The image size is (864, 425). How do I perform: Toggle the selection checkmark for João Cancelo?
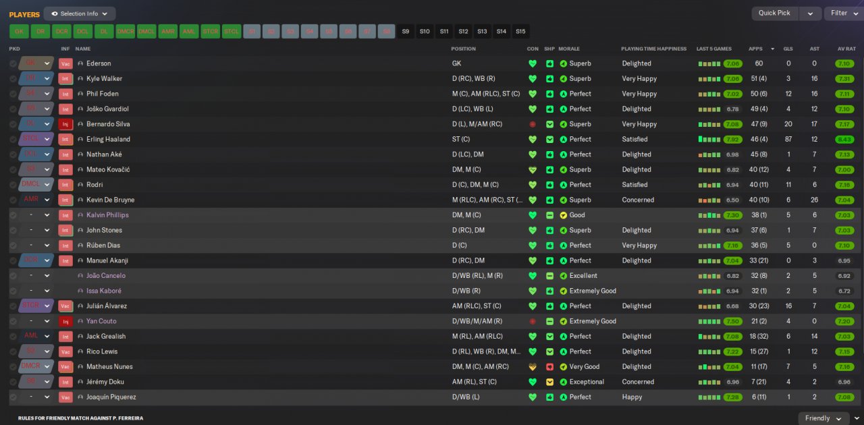(x=13, y=276)
